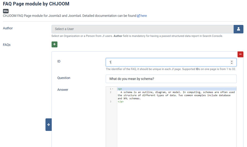The height and width of the screenshot is (147, 247).
Task: Click the 'FAQ Page module by CHJOOM' heading
Action: pyautogui.click(x=36, y=4)
